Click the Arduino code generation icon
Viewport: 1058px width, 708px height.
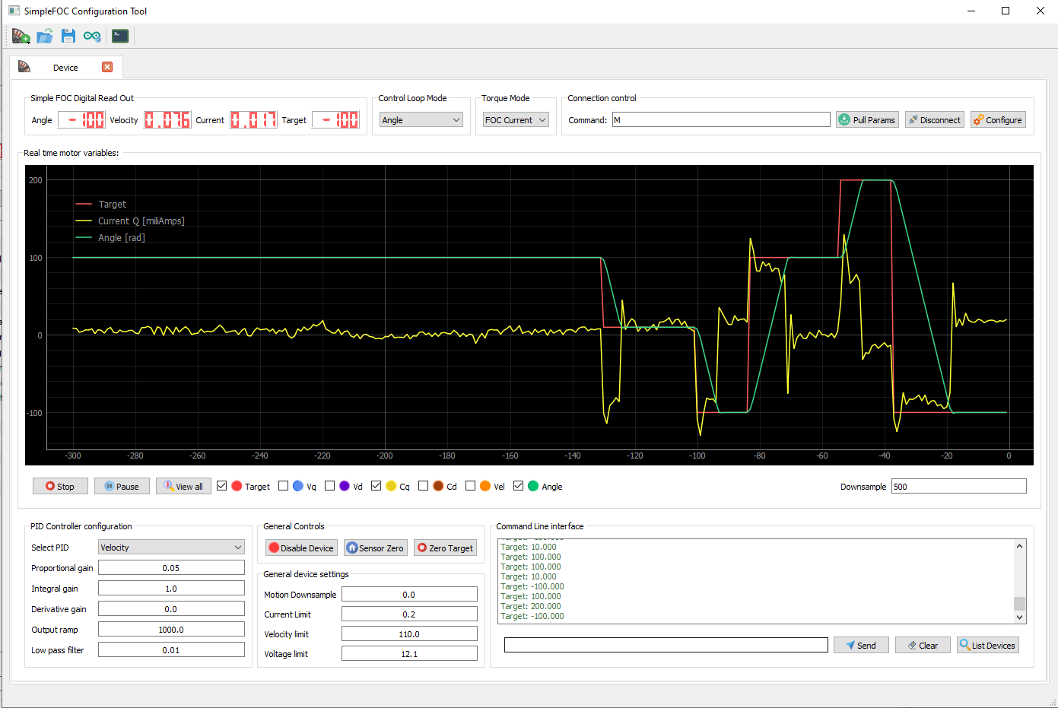click(x=92, y=36)
